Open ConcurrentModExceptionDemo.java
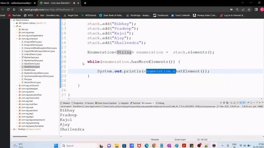Image resolution: width=264 pixels, height=148 pixels. 40,48
